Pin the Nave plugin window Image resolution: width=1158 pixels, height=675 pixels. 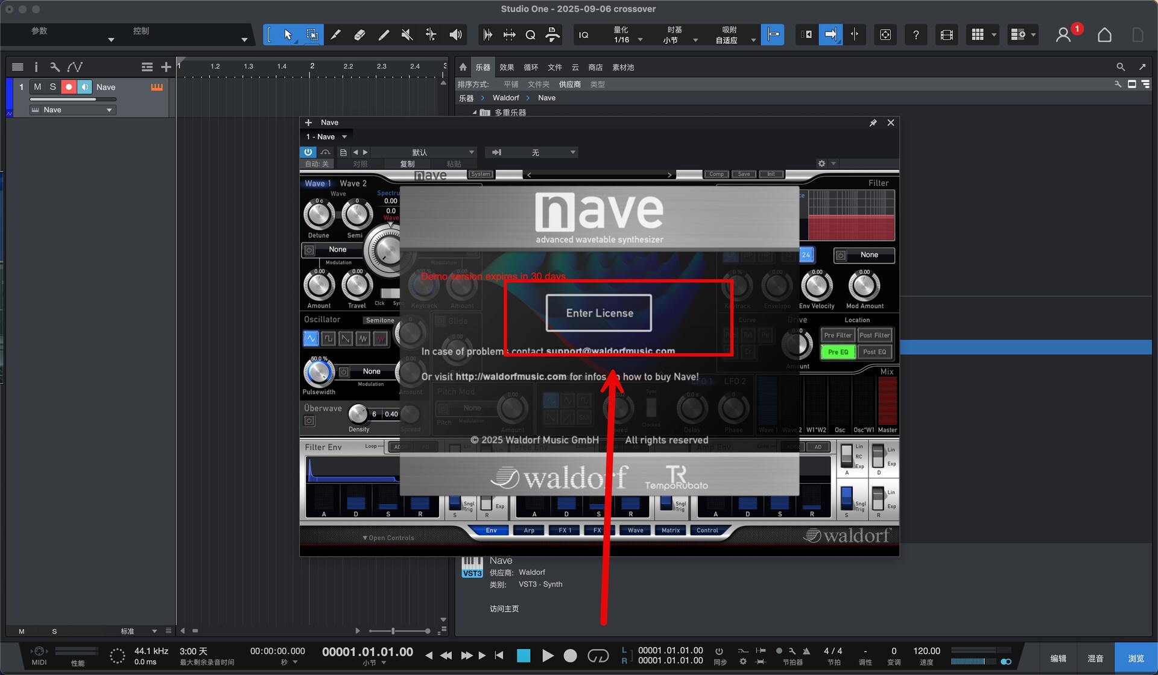[x=872, y=122]
